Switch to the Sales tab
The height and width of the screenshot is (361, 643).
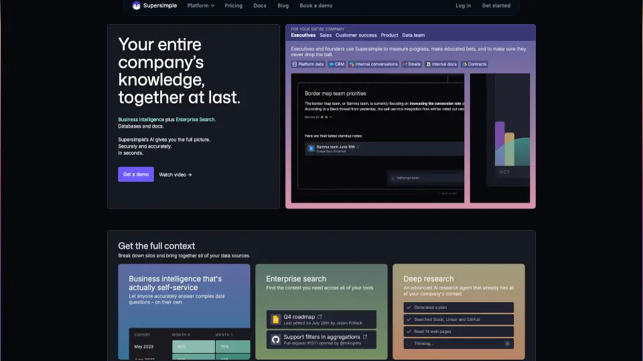coord(326,35)
